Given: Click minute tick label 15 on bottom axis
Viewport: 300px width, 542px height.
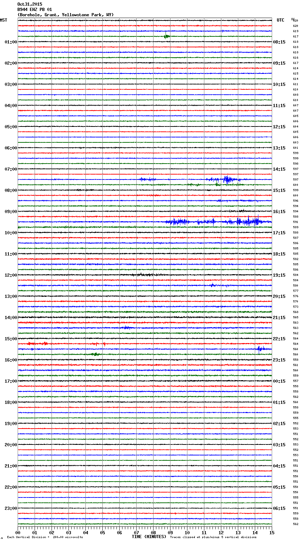Looking at the screenshot, I should (272, 532).
